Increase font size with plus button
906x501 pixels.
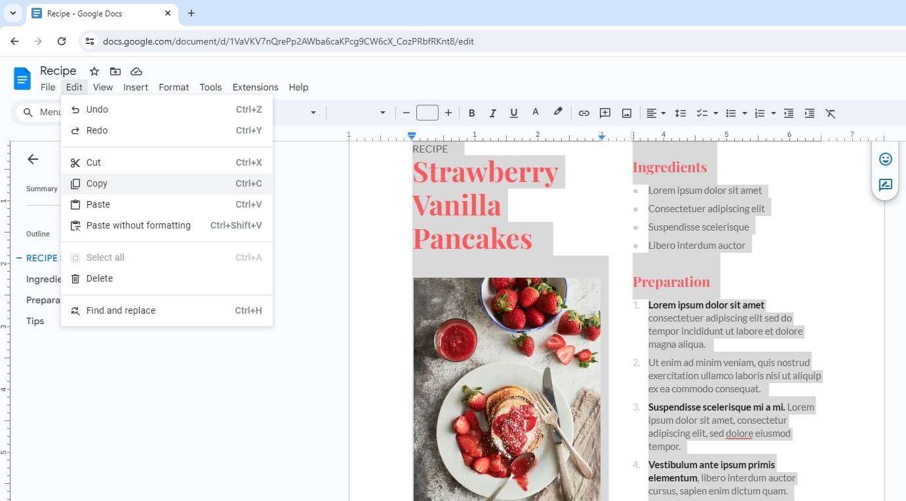(448, 113)
